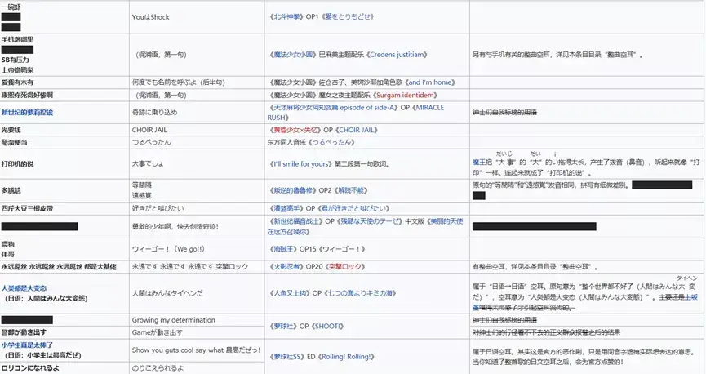This screenshot has height=374, width=706.
Task: Select "Show you guts cool say what" lyric
Action: pos(178,350)
